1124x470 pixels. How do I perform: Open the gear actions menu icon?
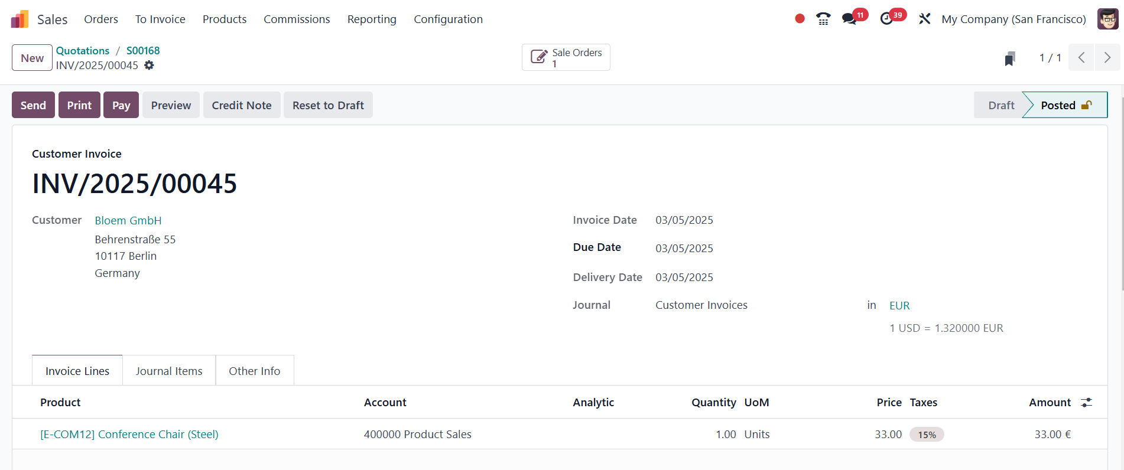(x=150, y=66)
